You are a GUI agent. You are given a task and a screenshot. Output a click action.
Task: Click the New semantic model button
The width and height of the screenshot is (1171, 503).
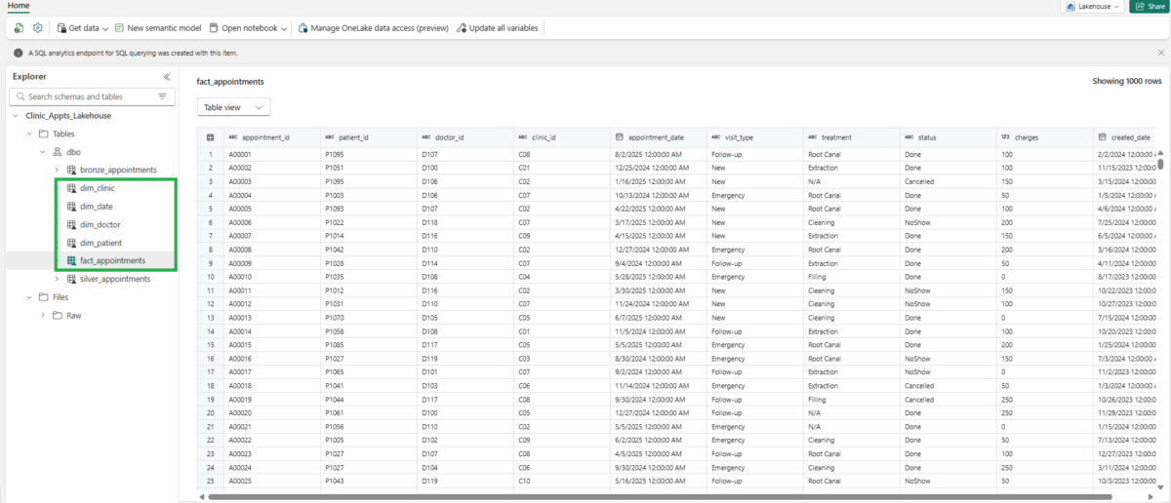157,28
